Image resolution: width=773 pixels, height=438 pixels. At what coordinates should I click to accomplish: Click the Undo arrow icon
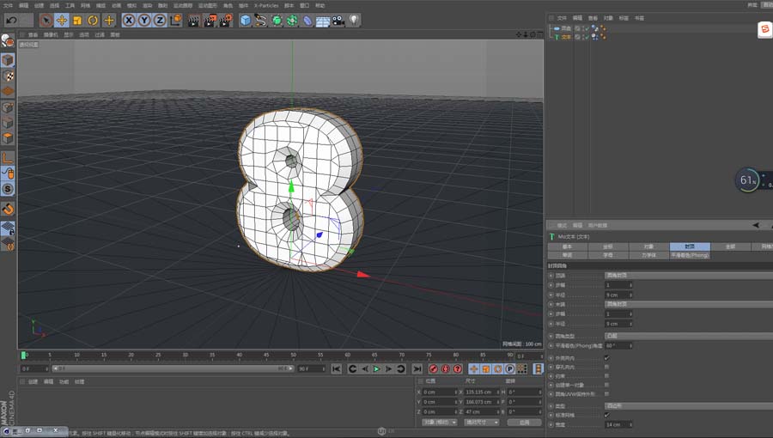pos(12,20)
